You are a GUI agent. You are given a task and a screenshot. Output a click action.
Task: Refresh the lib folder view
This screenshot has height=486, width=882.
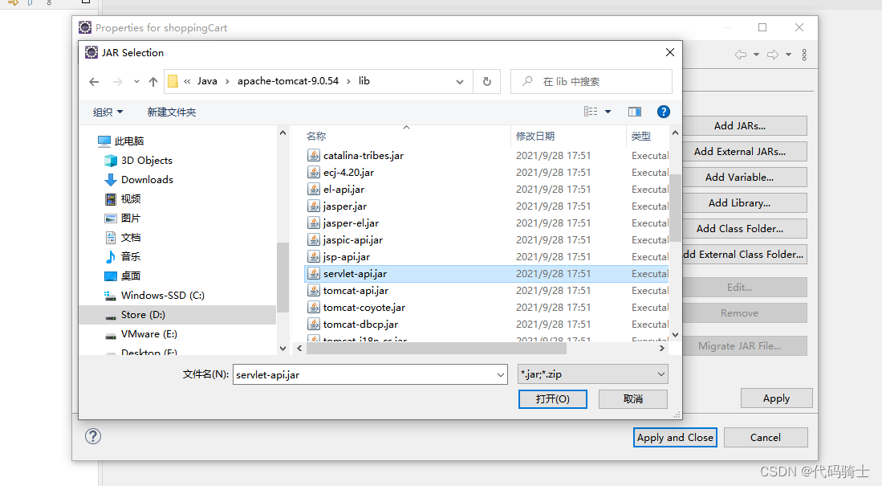click(x=487, y=81)
